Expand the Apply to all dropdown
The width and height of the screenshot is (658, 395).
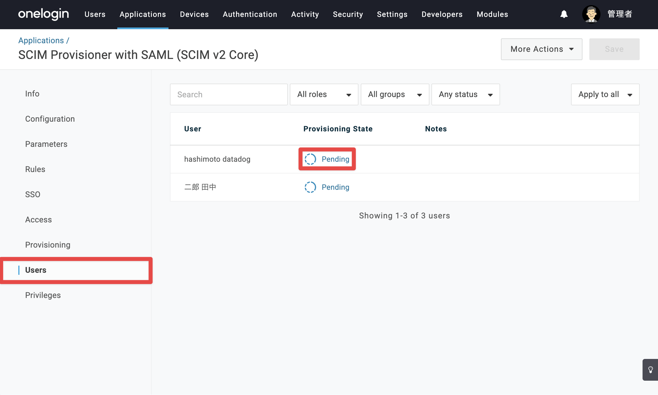tap(605, 94)
